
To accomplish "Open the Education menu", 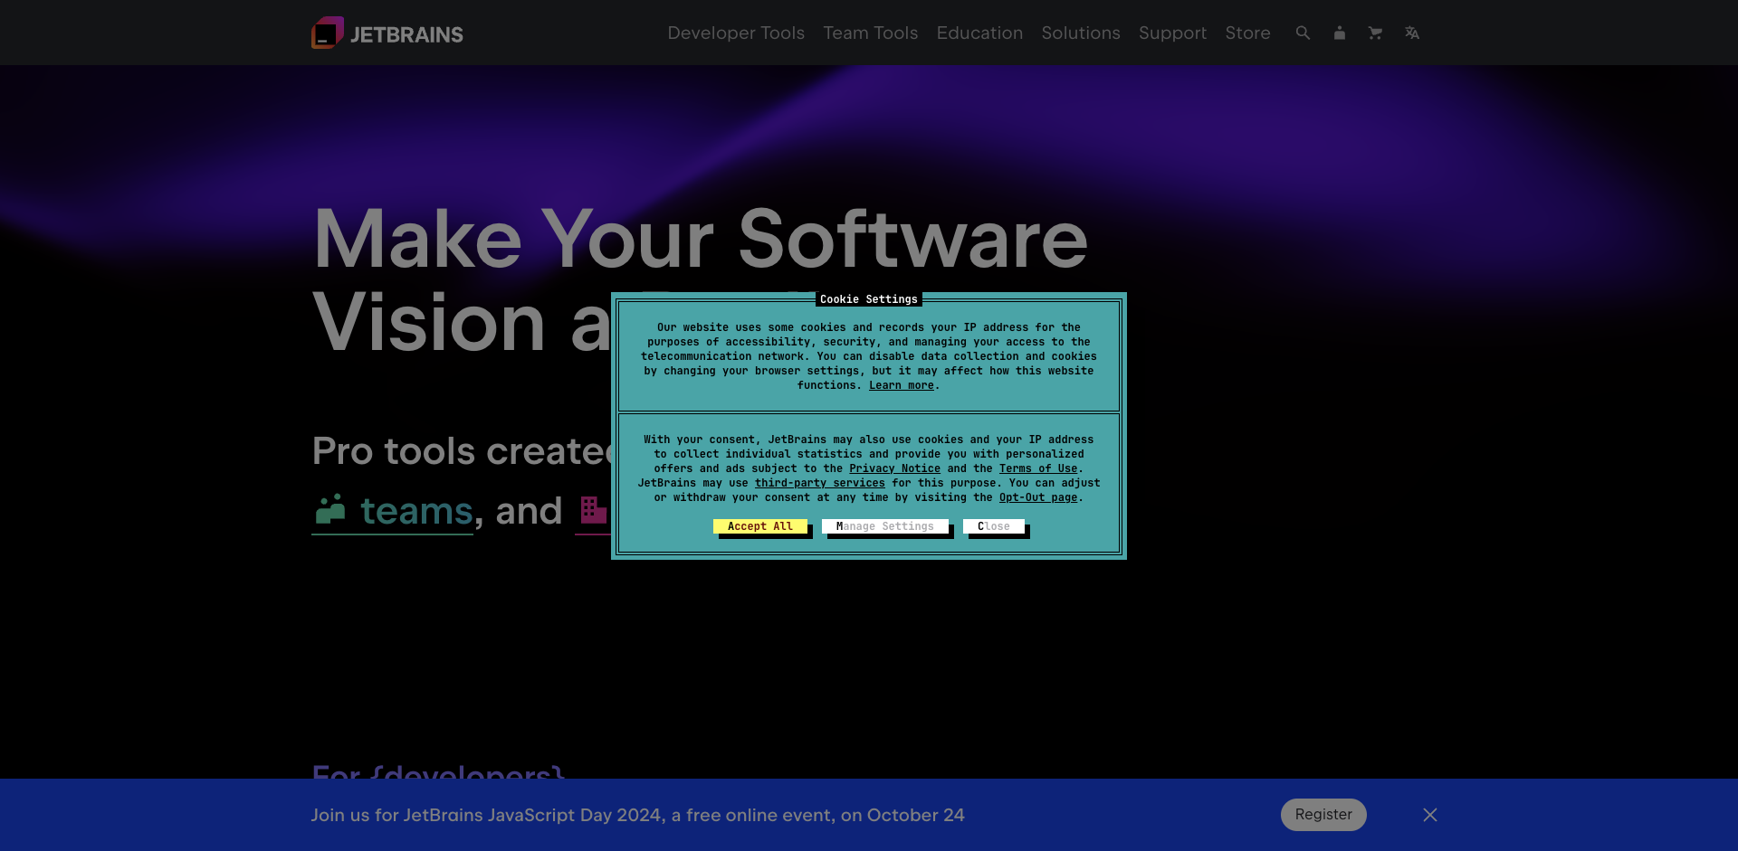I will (979, 33).
